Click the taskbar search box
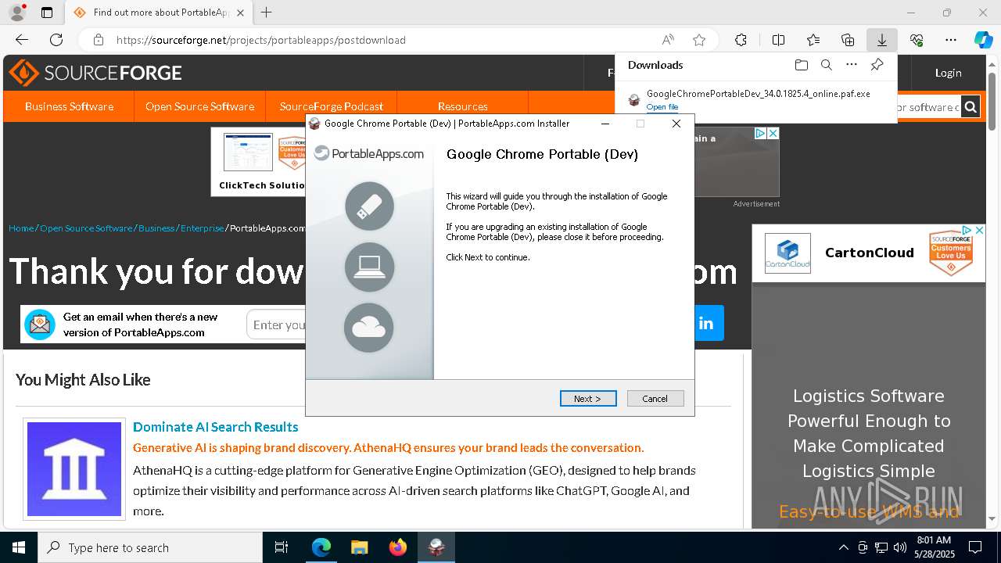This screenshot has height=563, width=1001. point(150,547)
